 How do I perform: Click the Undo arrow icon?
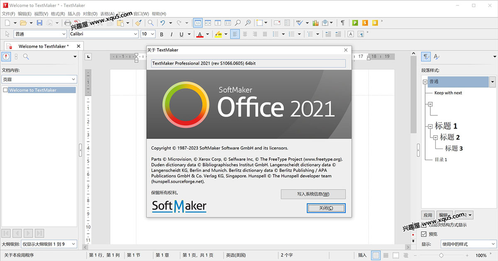(163, 23)
